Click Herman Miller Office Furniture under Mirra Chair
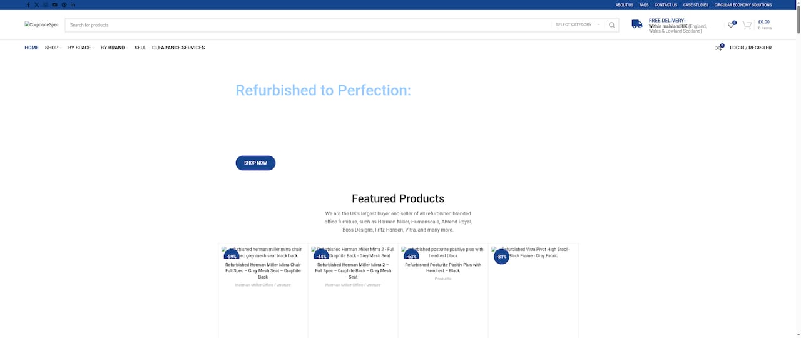The height and width of the screenshot is (338, 801). [x=263, y=285]
